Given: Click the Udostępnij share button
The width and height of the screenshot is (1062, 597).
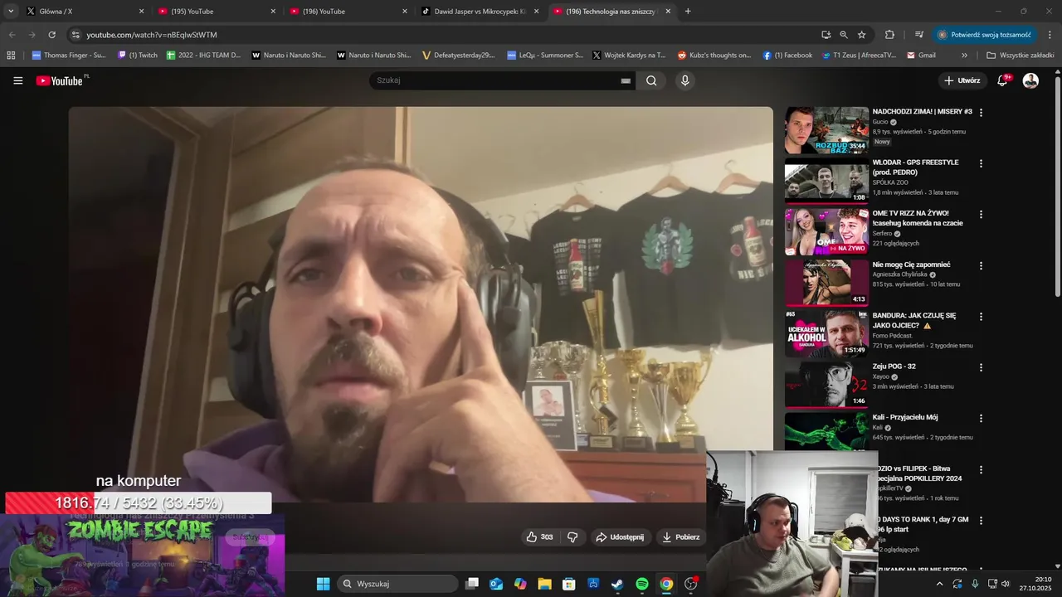Looking at the screenshot, I should [x=620, y=537].
